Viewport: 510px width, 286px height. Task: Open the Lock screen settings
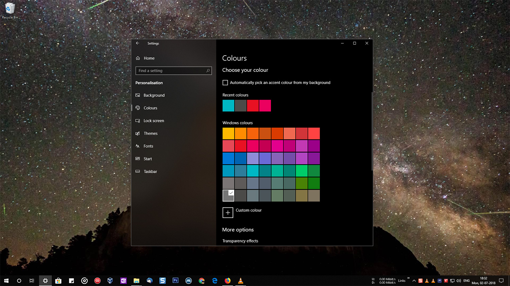coord(154,121)
